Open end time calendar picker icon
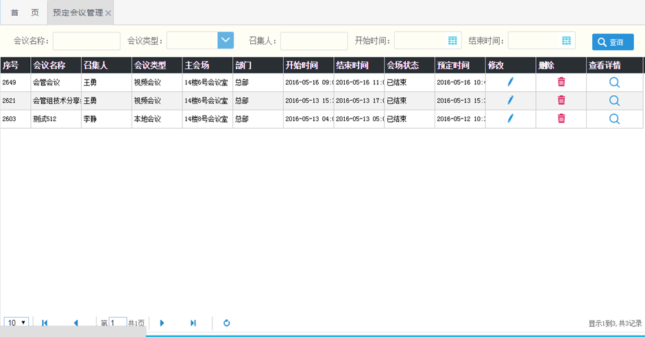This screenshot has height=337, width=645. pos(566,41)
